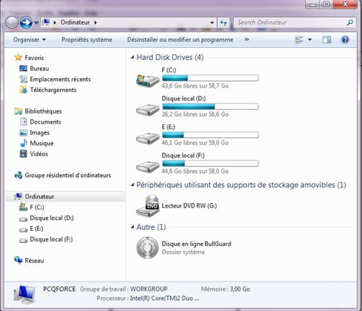
Task: Select the BullGuard online disk safe icon
Action: point(148,247)
